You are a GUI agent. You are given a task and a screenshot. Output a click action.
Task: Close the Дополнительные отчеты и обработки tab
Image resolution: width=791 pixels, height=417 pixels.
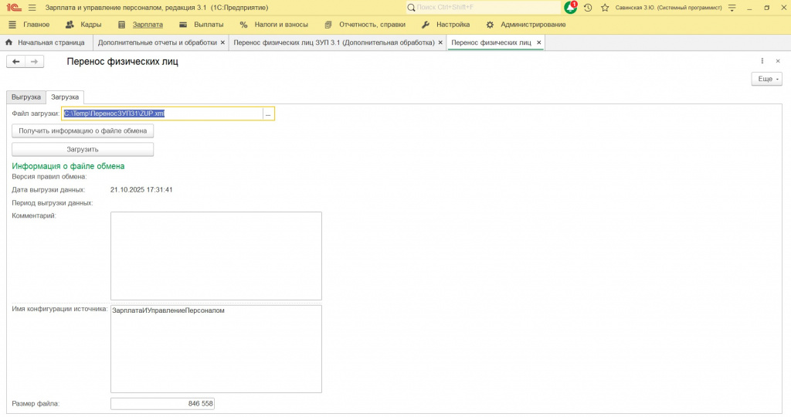click(222, 43)
